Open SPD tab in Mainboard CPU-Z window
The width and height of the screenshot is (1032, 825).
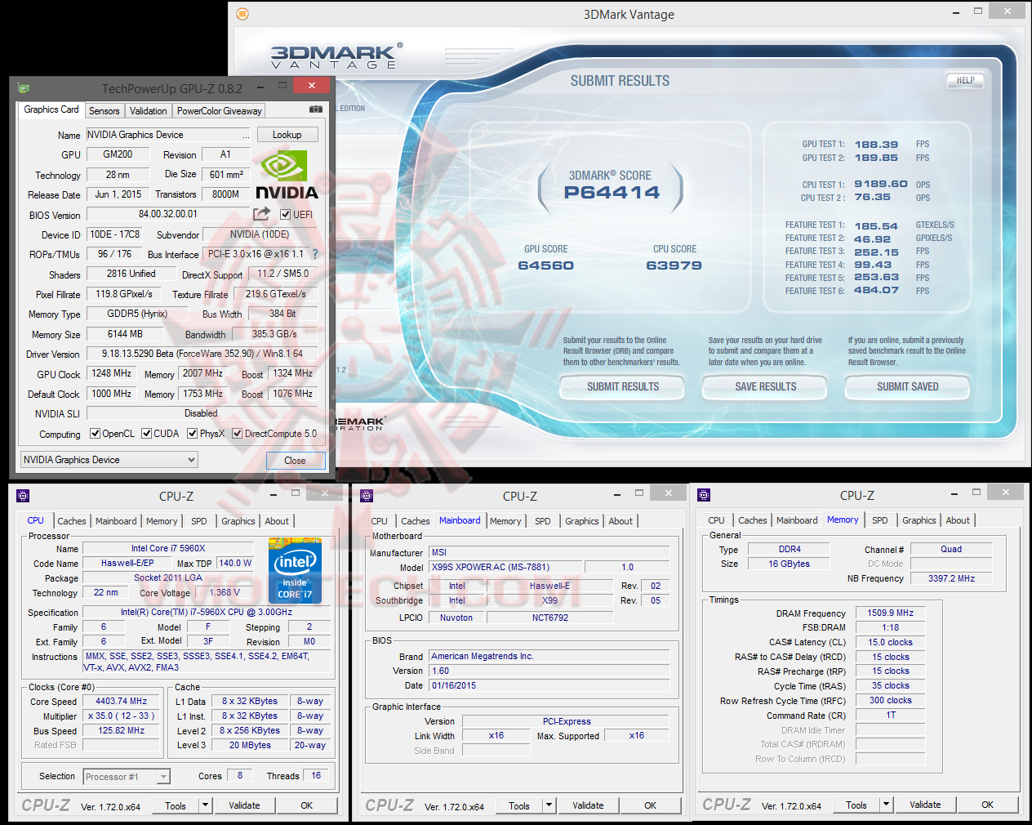click(x=543, y=521)
